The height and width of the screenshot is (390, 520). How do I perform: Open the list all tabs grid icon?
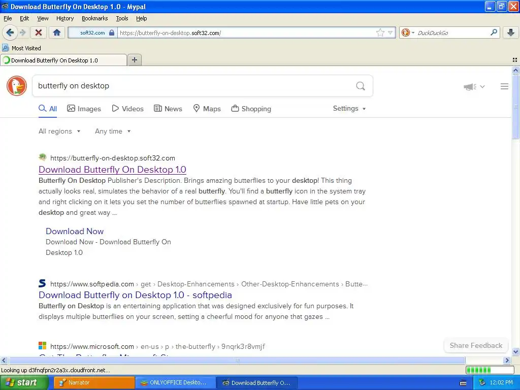(x=515, y=60)
